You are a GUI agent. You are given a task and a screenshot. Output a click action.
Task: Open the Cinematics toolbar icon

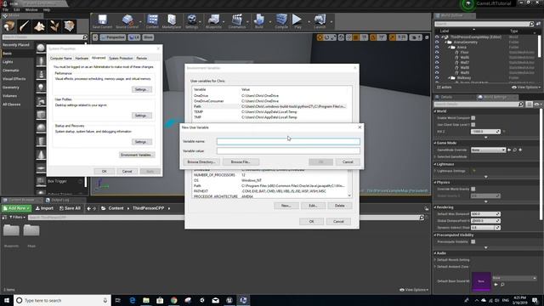click(x=237, y=21)
